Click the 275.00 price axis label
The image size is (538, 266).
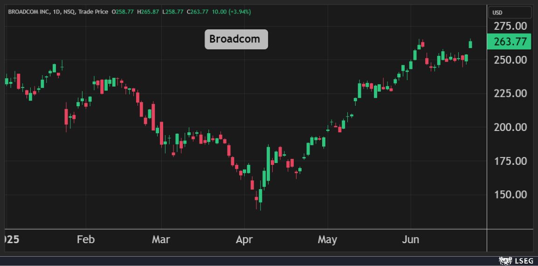[x=510, y=27]
